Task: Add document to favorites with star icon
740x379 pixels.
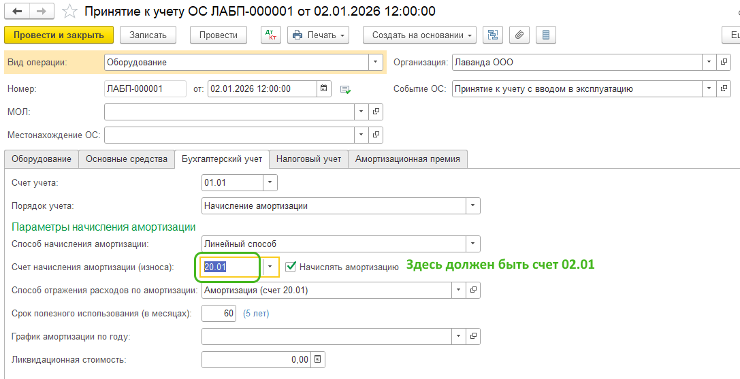Action: click(69, 12)
